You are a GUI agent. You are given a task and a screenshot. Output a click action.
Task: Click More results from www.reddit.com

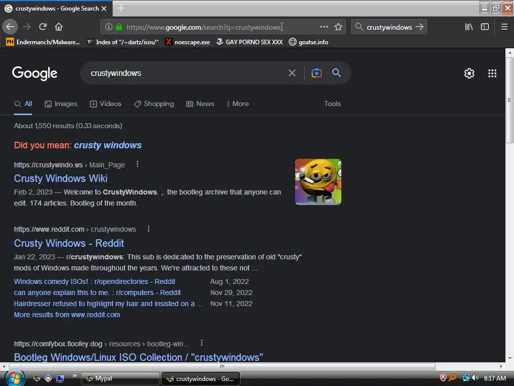67,315
